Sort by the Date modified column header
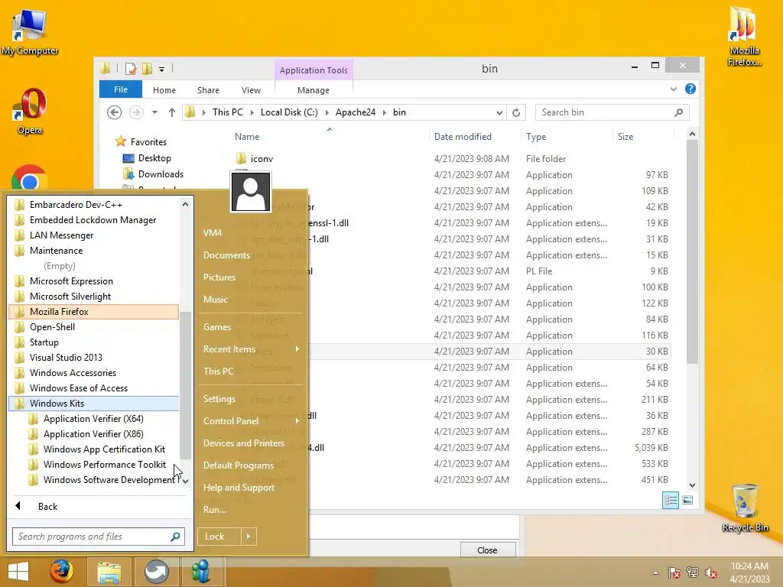 pyautogui.click(x=463, y=137)
